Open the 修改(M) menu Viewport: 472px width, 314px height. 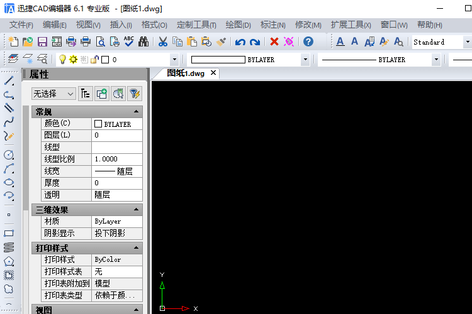coord(308,25)
